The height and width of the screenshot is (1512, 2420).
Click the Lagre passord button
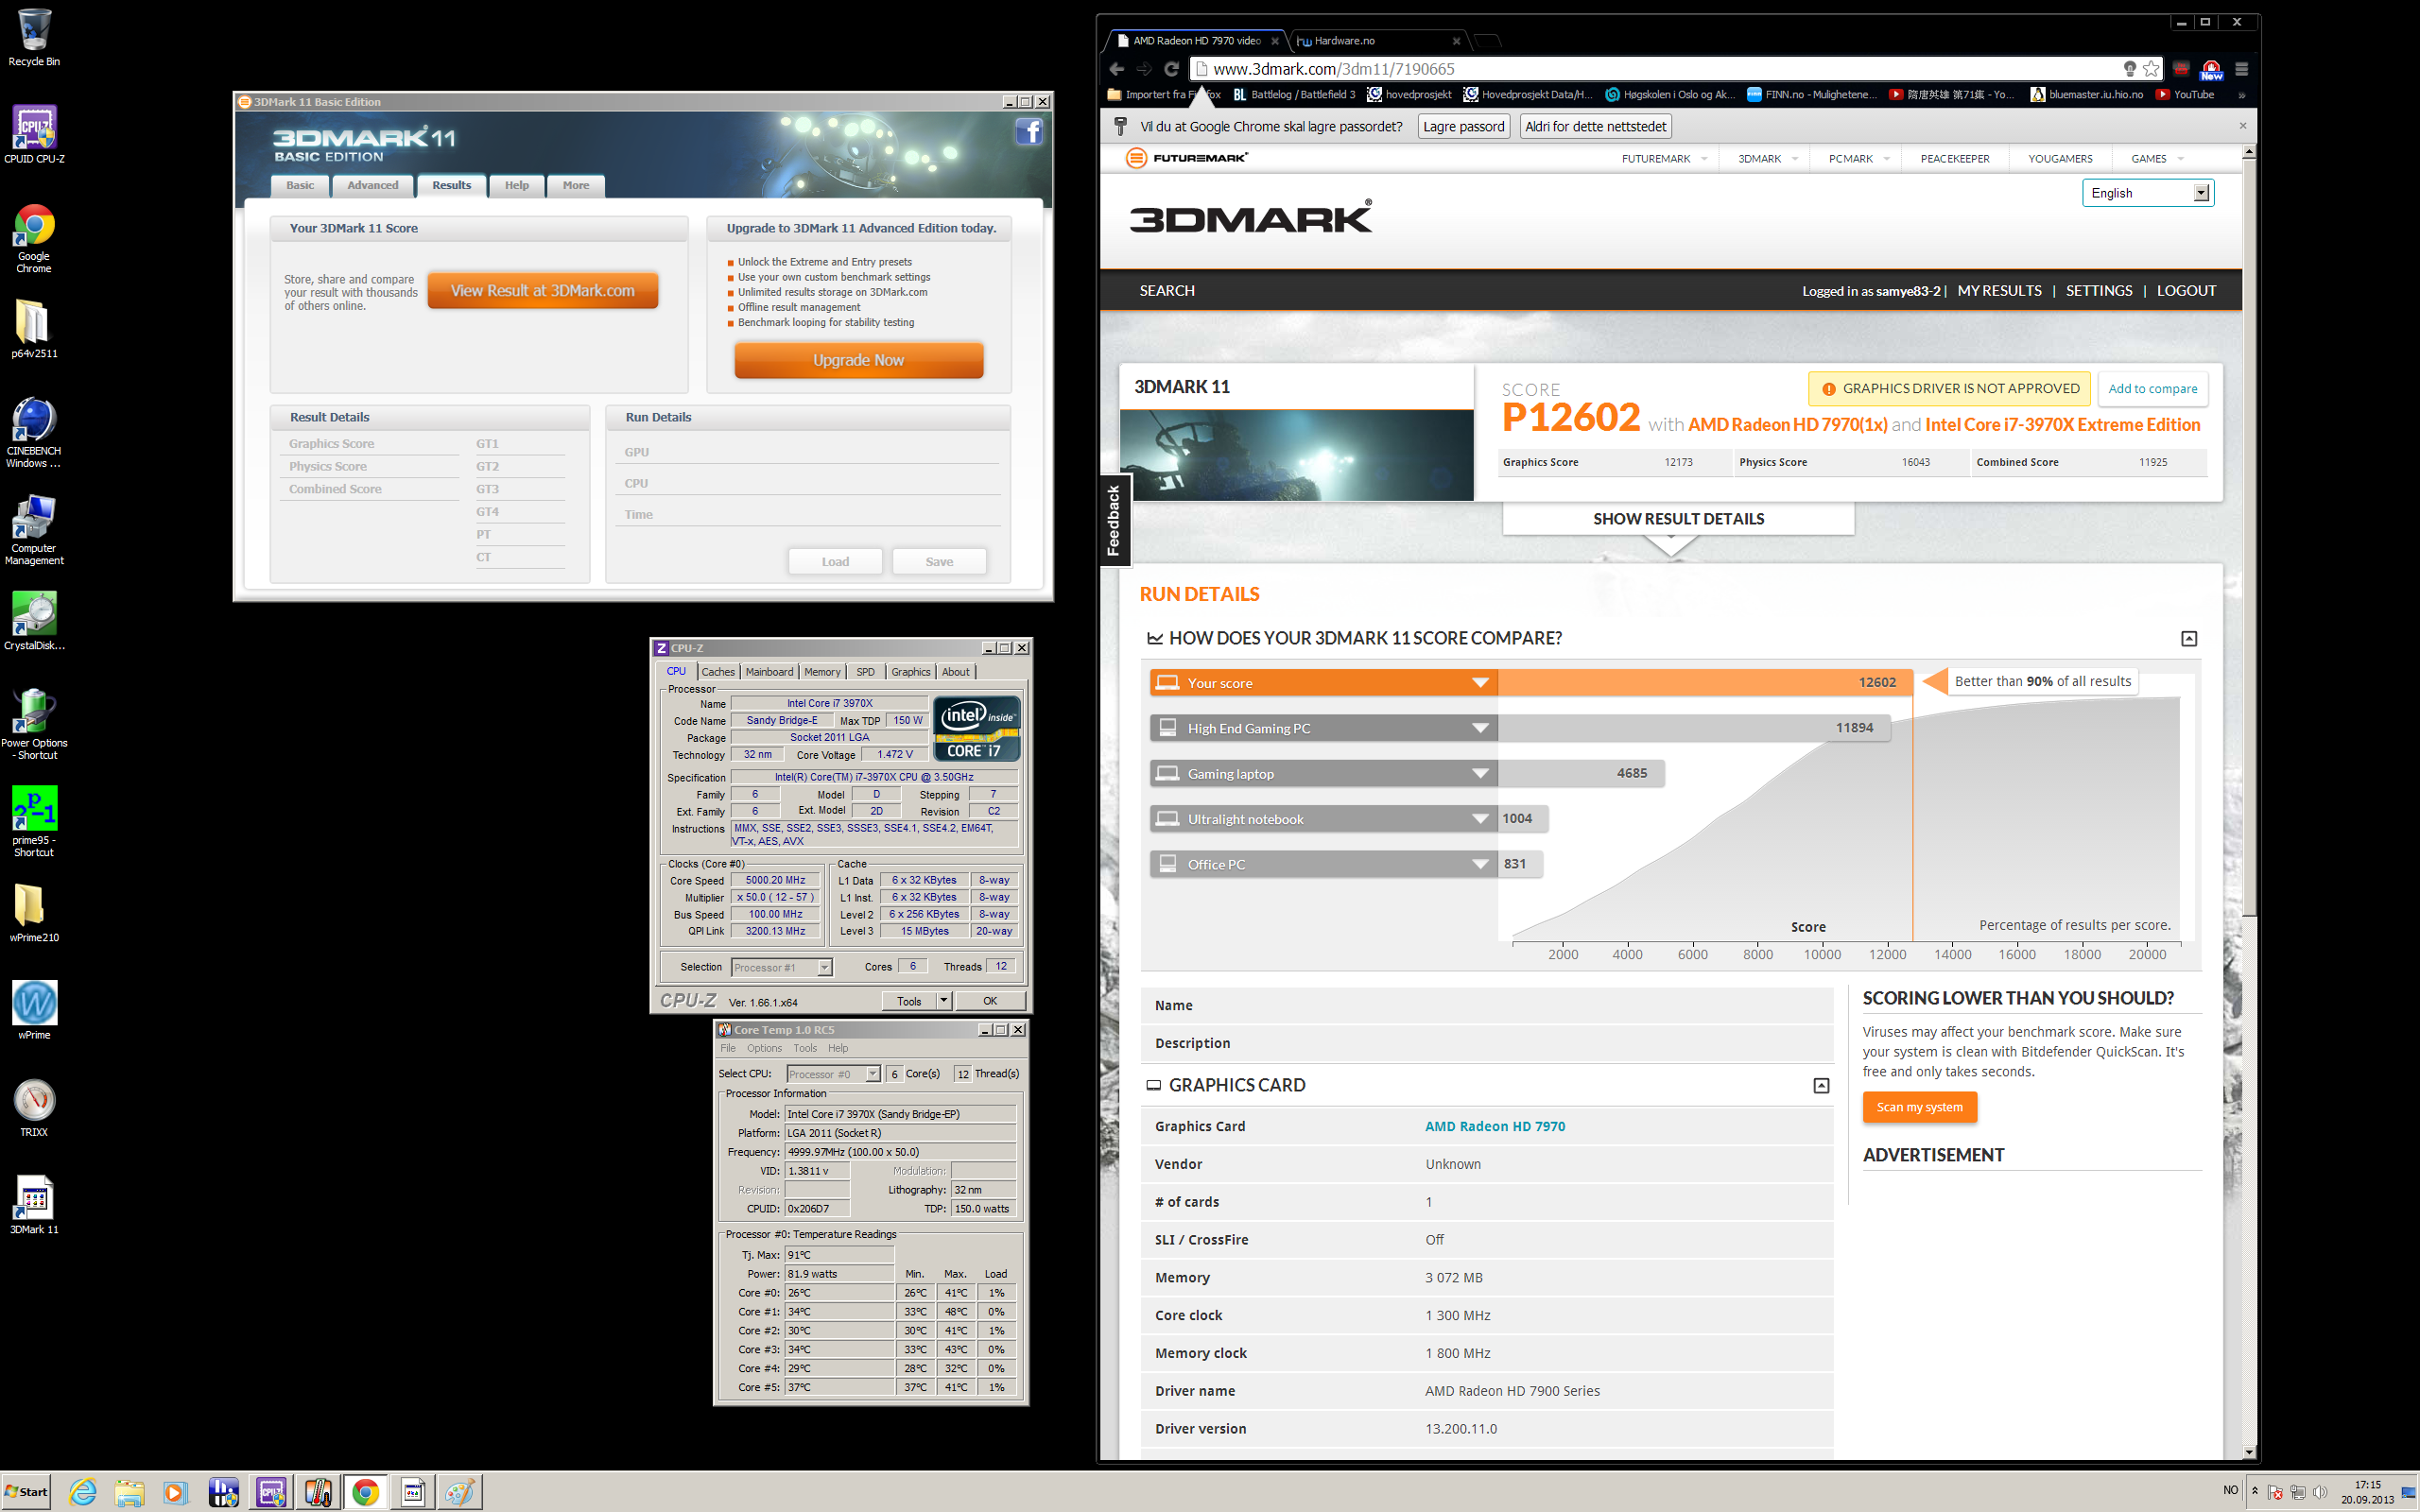1463,126
